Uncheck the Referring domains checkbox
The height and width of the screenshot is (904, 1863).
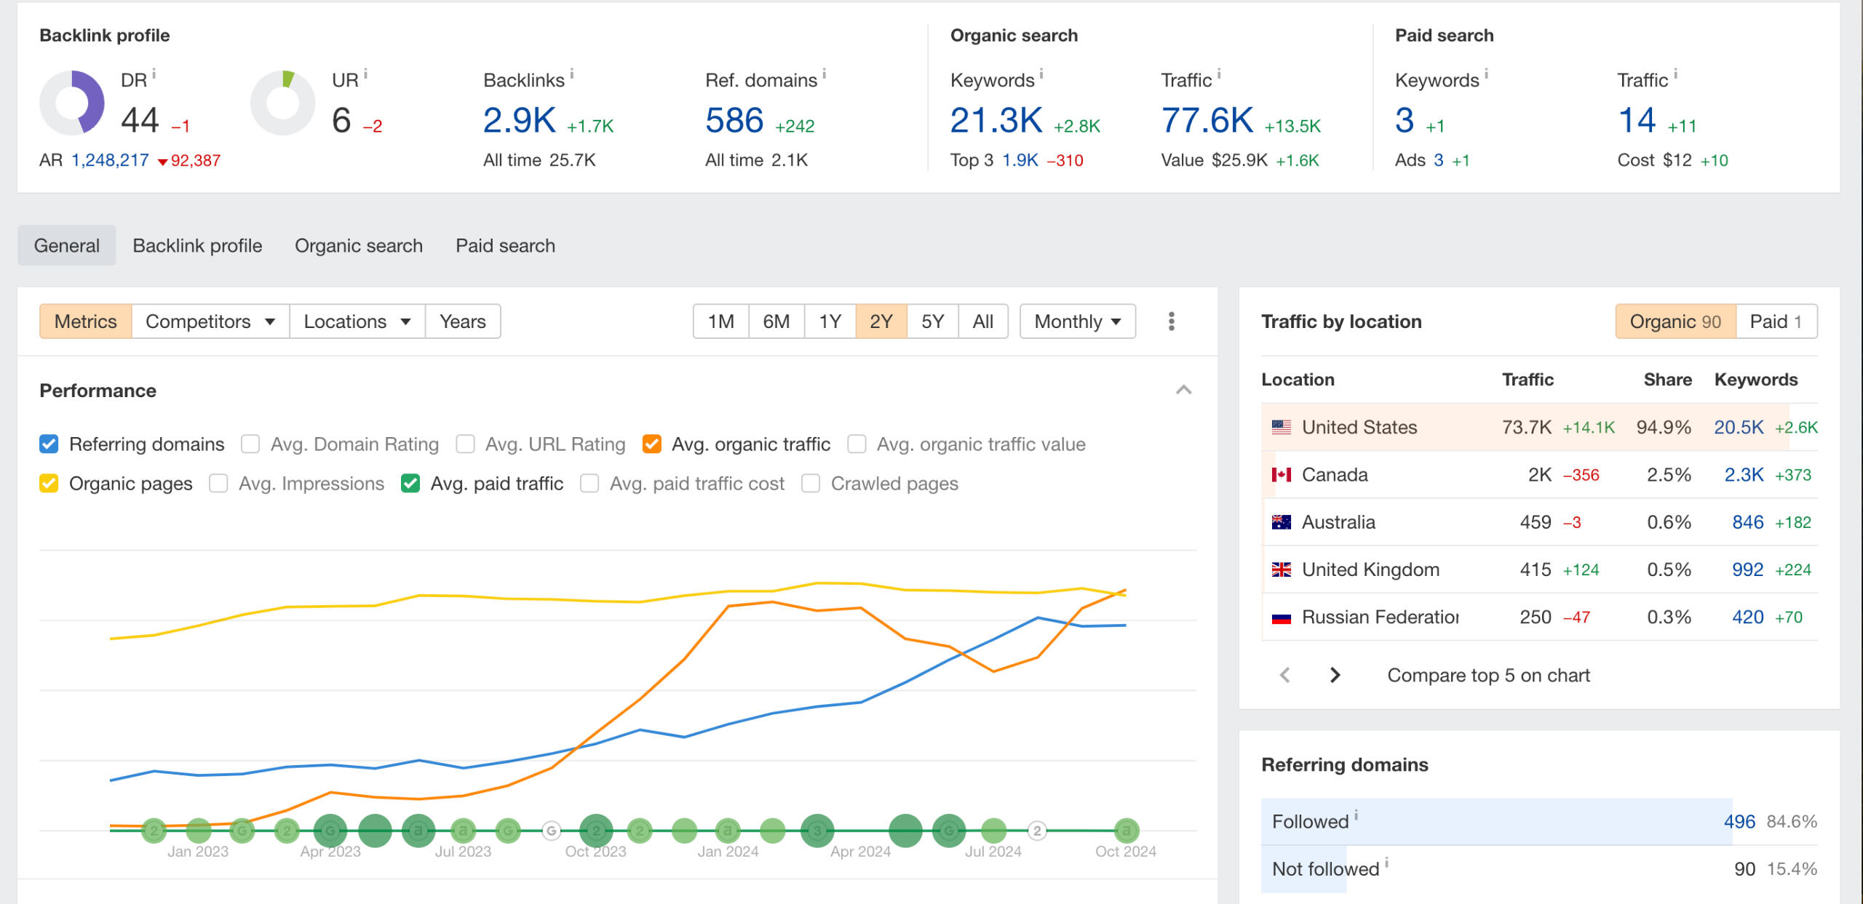pyautogui.click(x=49, y=444)
